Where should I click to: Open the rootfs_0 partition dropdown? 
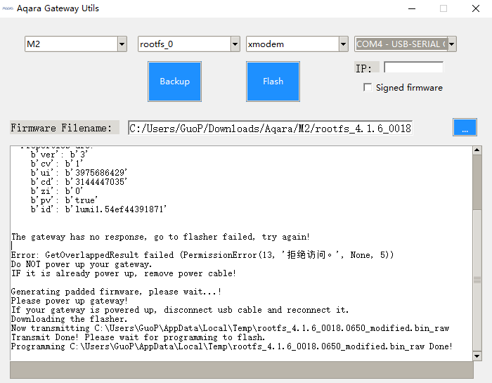[x=189, y=44]
